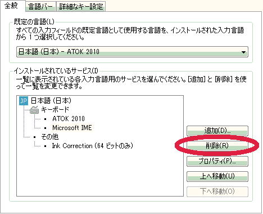Open プロパティ(P)... for selected service

click(x=217, y=161)
